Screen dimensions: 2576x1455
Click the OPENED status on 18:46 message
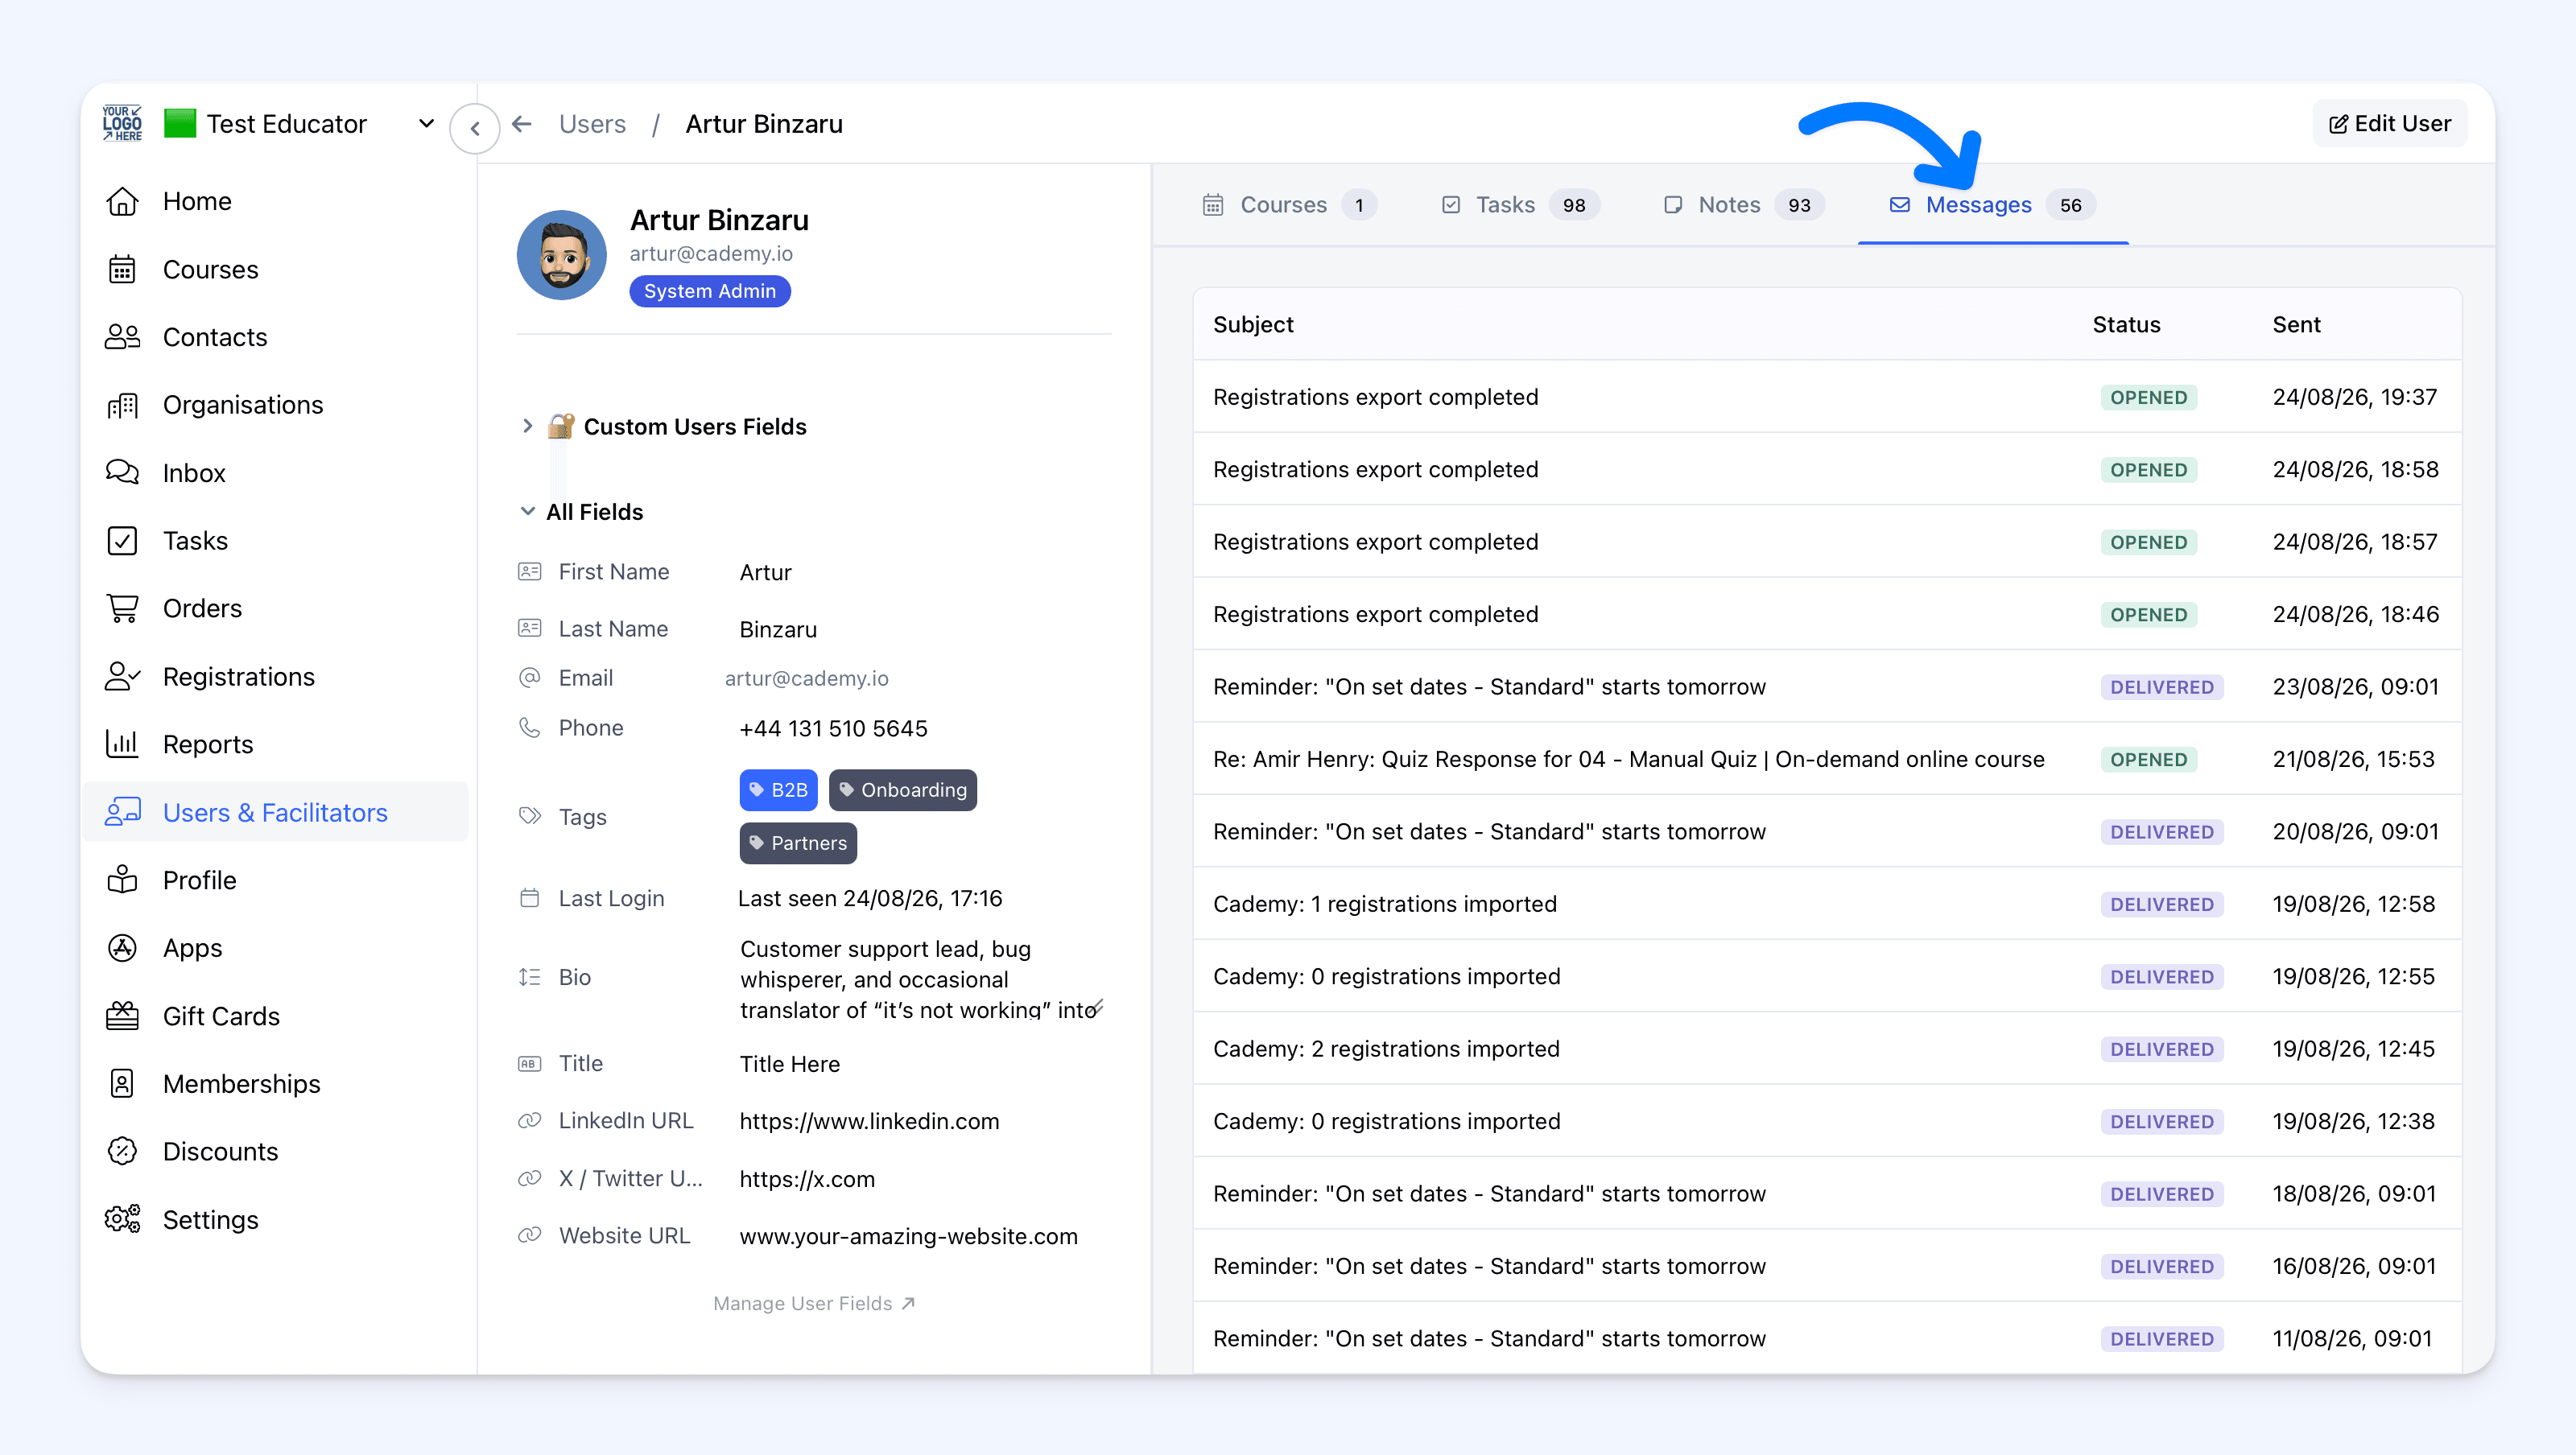[x=2148, y=614]
